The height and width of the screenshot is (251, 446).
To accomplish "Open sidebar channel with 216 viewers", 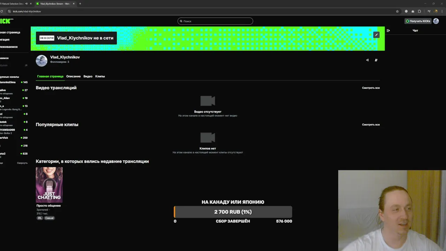I will point(14,146).
